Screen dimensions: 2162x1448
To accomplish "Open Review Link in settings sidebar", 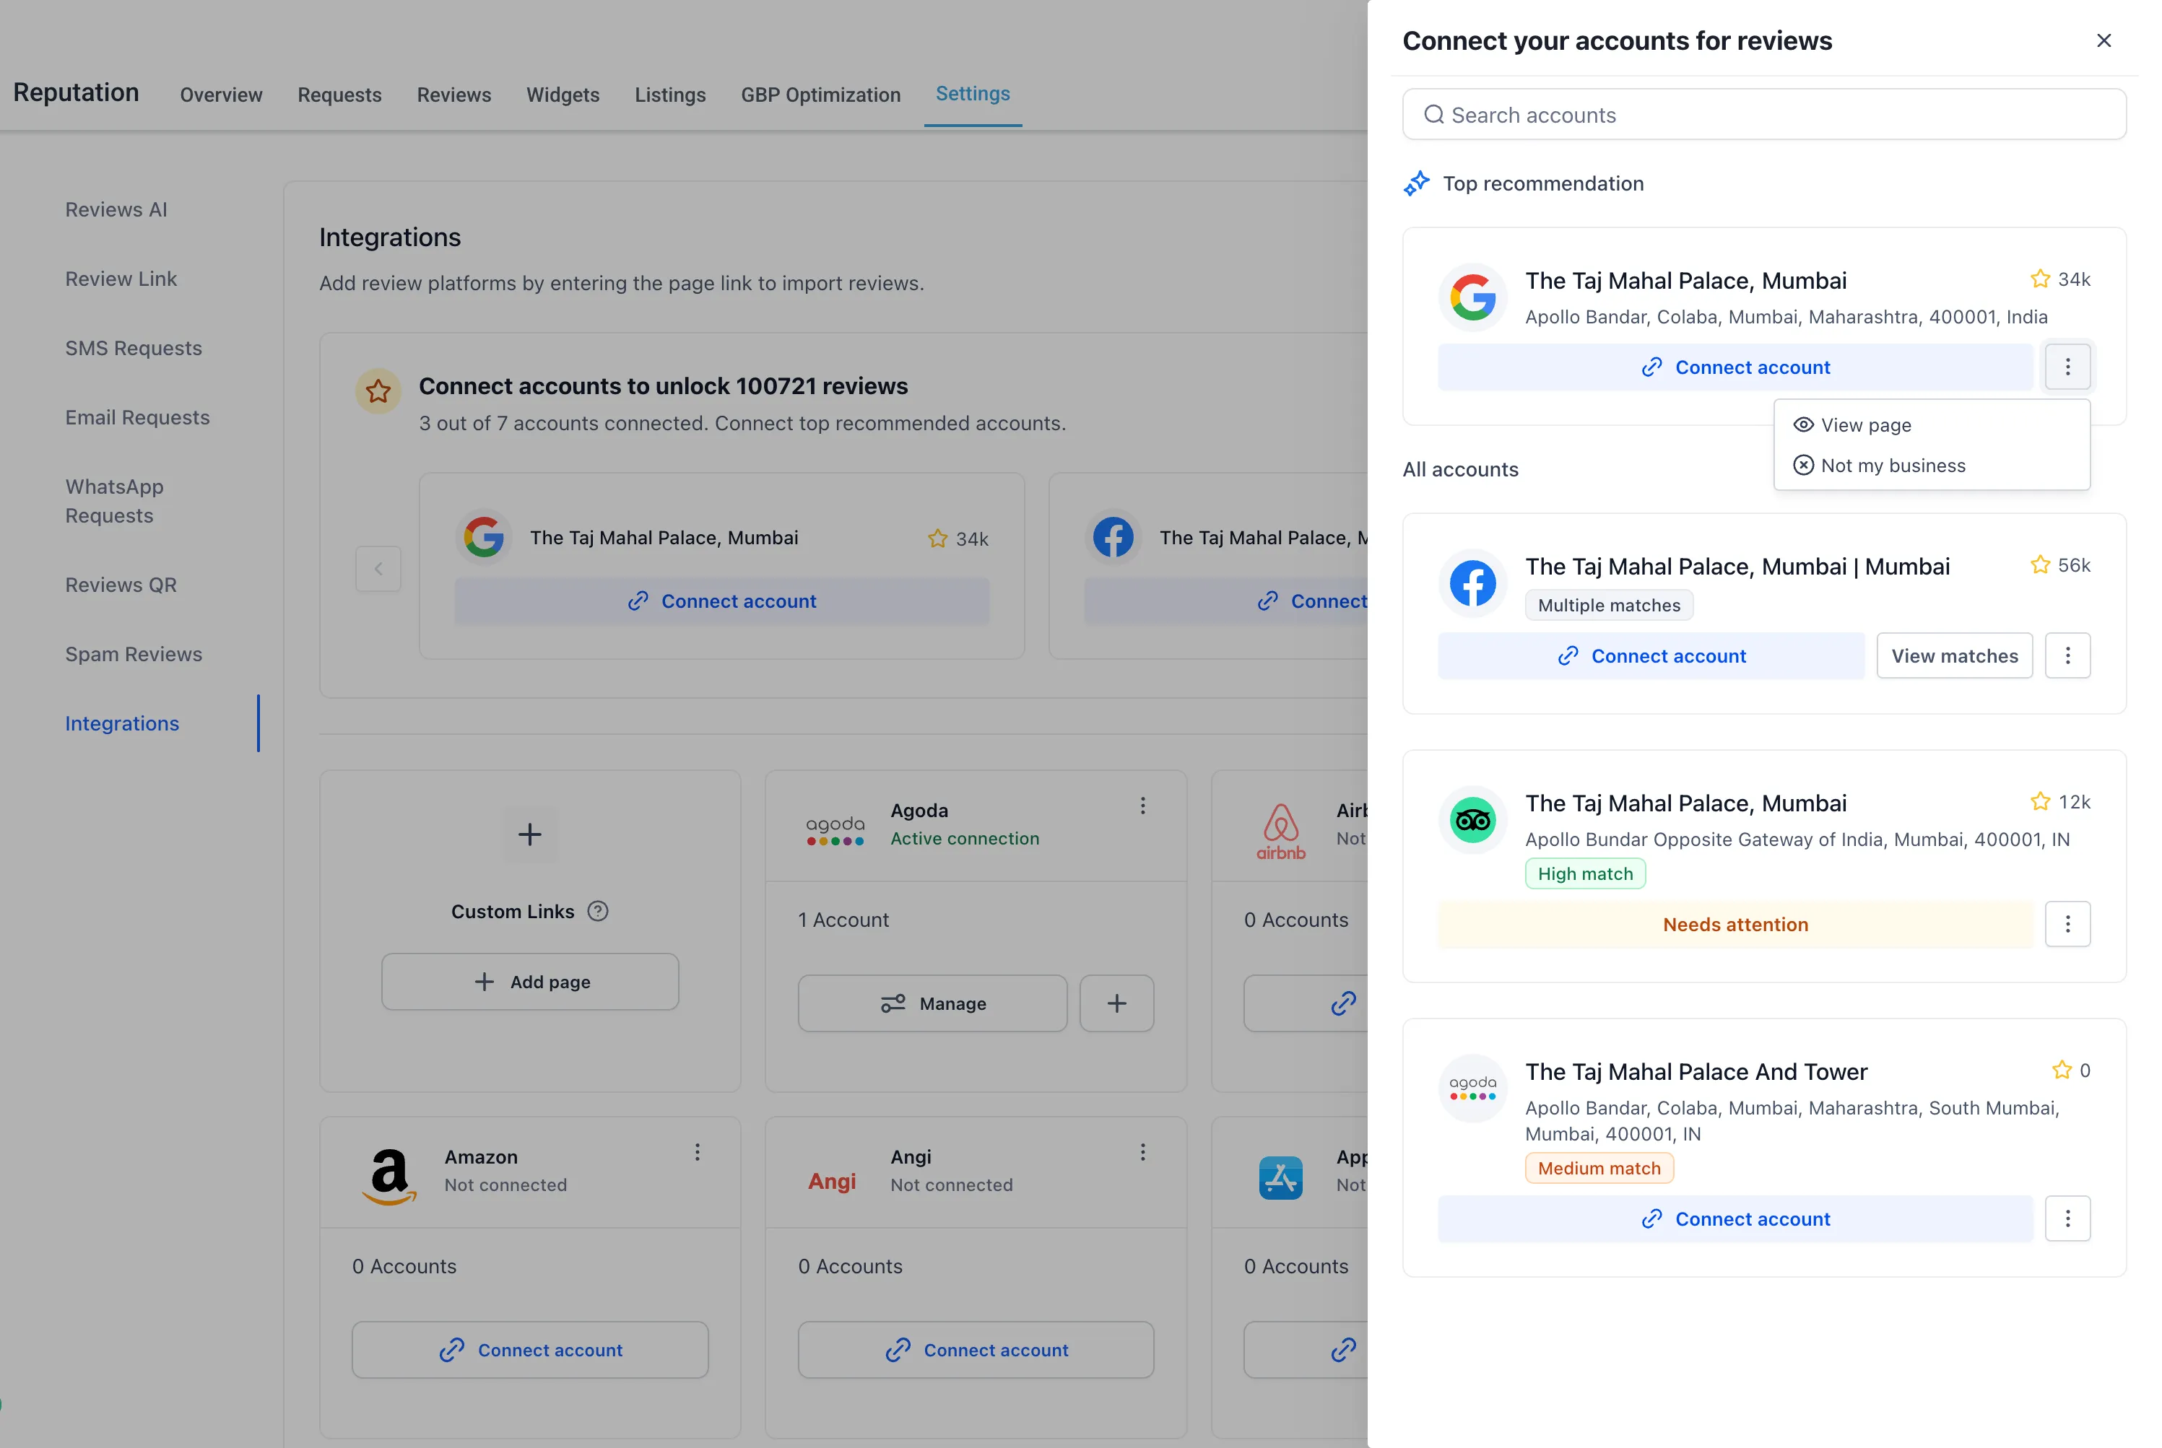I will click(x=121, y=279).
